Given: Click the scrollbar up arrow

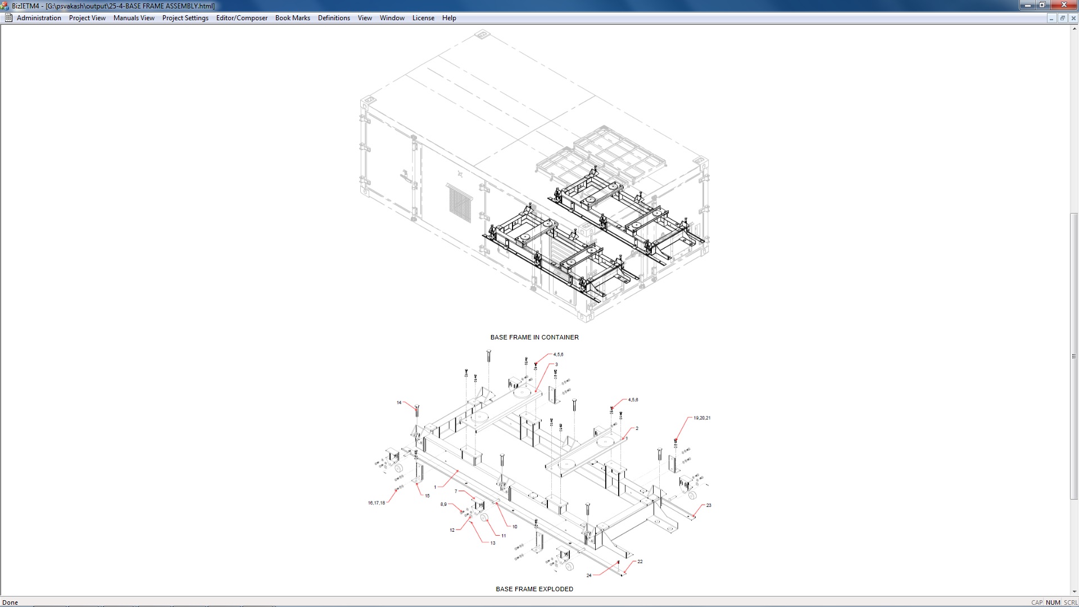Looking at the screenshot, I should click(1074, 28).
